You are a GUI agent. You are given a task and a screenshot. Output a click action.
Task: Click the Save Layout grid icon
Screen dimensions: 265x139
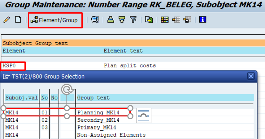coord(187,20)
